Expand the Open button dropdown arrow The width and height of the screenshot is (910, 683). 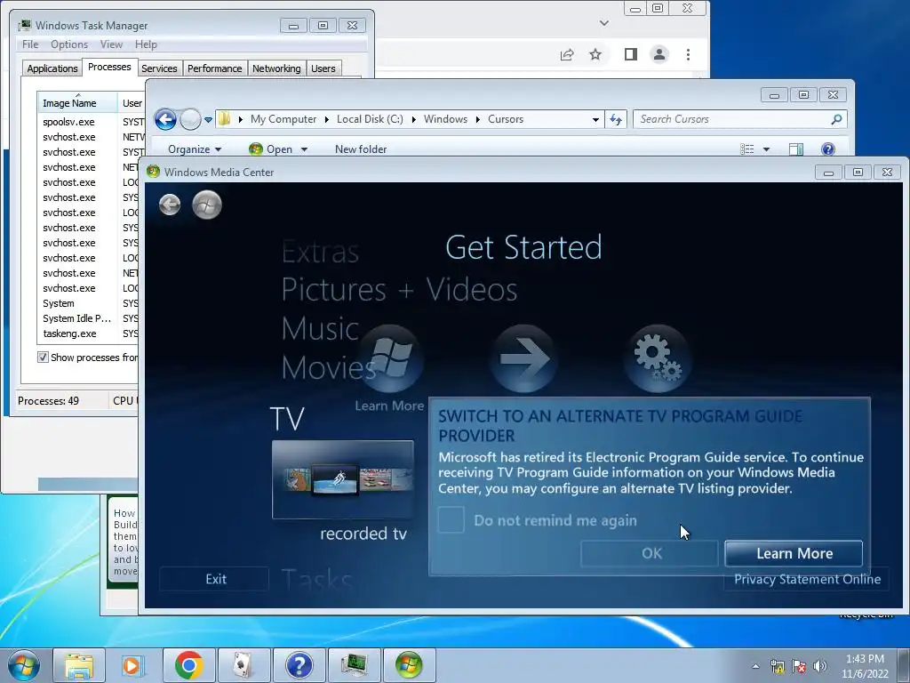[x=304, y=149]
